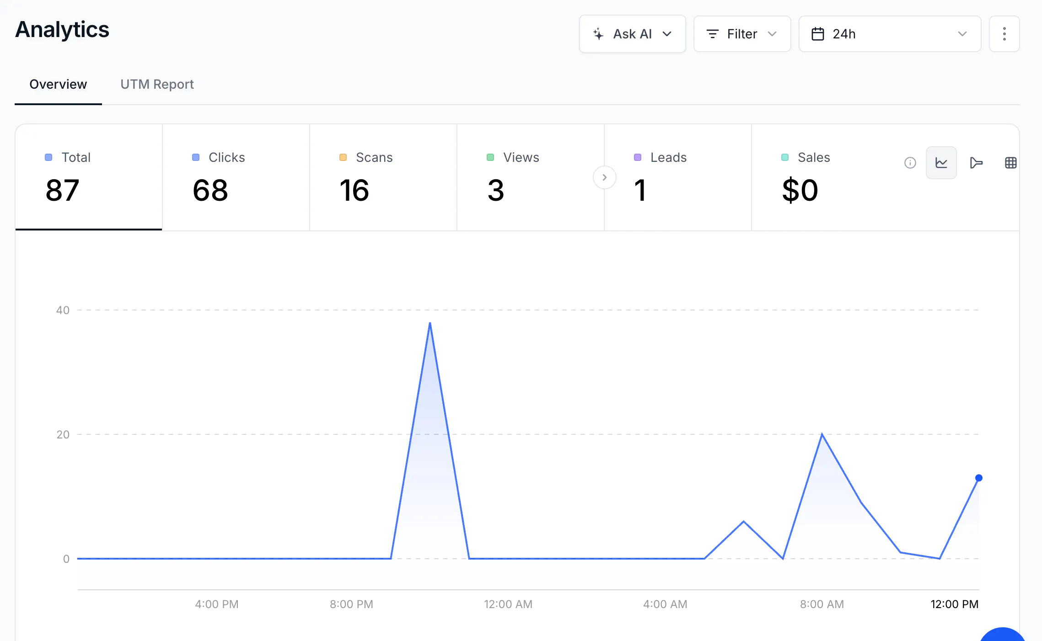The image size is (1042, 641).
Task: Select the Overview tab
Action: pyautogui.click(x=58, y=84)
